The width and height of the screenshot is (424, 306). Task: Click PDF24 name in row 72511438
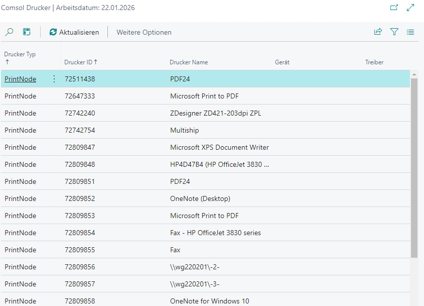pos(180,79)
